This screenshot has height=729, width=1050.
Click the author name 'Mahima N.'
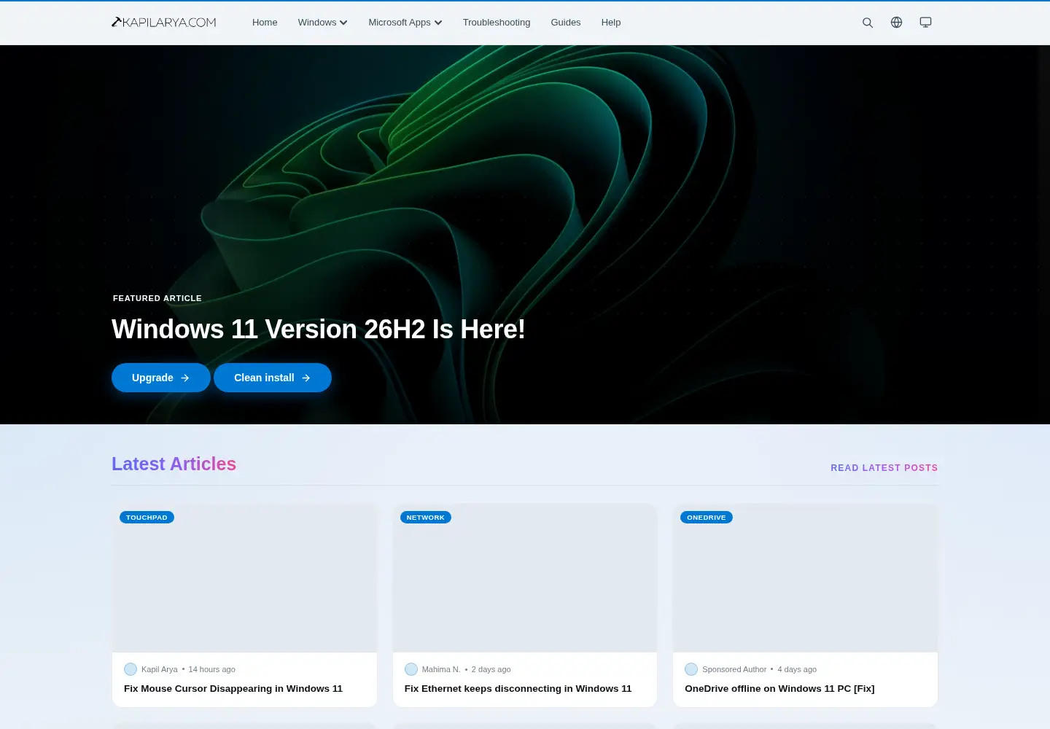pyautogui.click(x=441, y=669)
